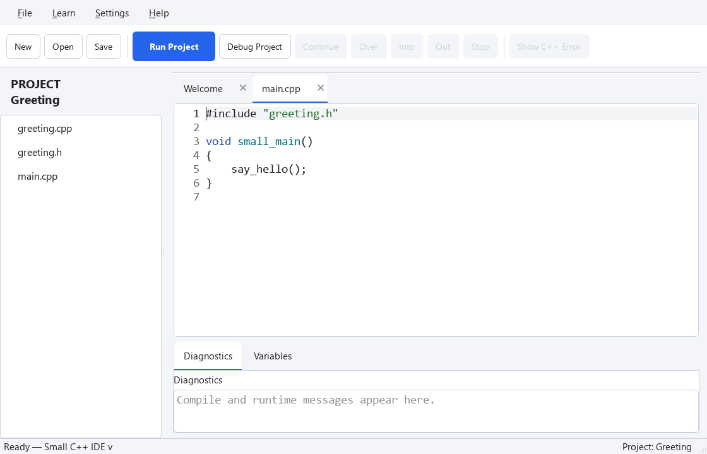Click line number 5 in the gutter
This screenshot has width=707, height=454.
196,169
